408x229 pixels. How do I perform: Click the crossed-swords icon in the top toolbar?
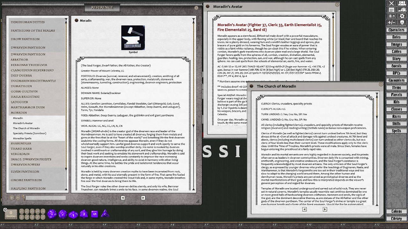pos(391,3)
